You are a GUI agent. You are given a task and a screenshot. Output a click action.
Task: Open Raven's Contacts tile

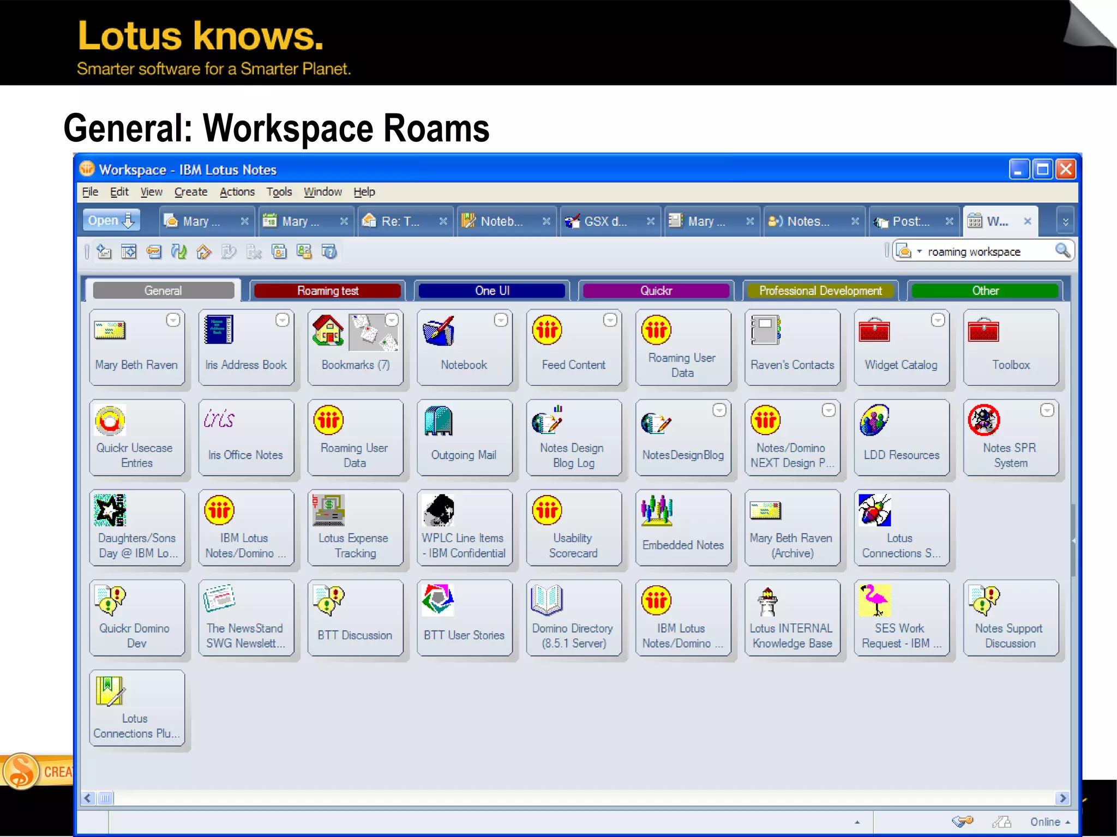click(x=792, y=347)
